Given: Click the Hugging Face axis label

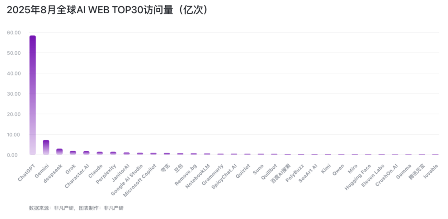Looking at the screenshot, I should pyautogui.click(x=358, y=177).
